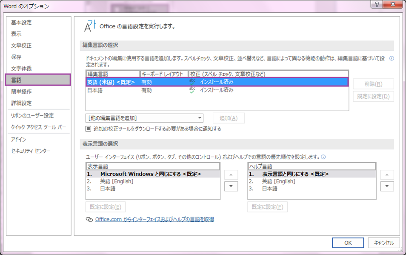Click info icon next to display language description
The image size is (406, 255).
pos(323,157)
